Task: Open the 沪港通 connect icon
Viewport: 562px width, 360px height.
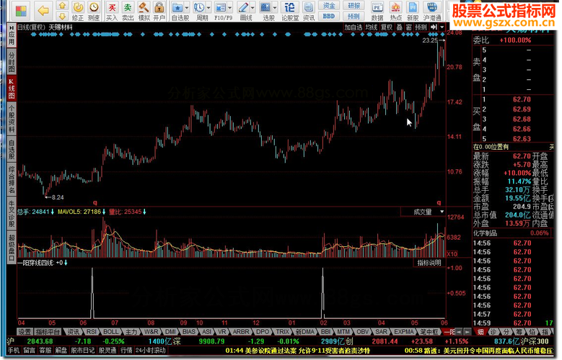Action: coord(432,11)
